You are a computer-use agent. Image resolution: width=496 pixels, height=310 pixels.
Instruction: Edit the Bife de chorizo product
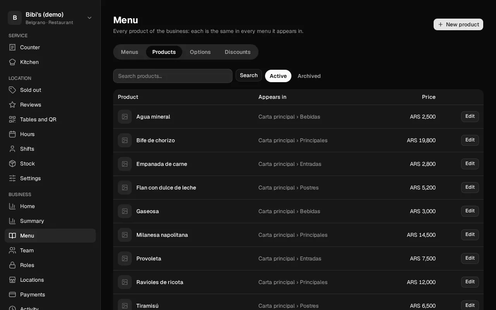pyautogui.click(x=470, y=140)
